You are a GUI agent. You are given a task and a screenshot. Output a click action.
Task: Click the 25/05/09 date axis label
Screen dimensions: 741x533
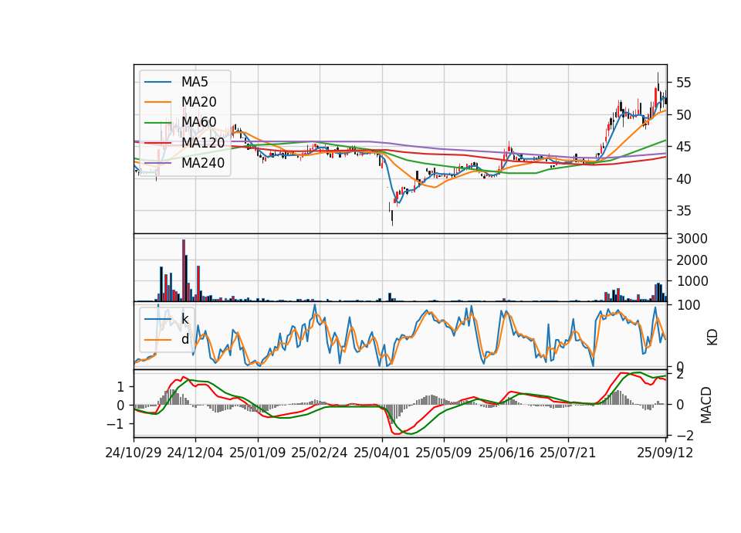click(444, 453)
